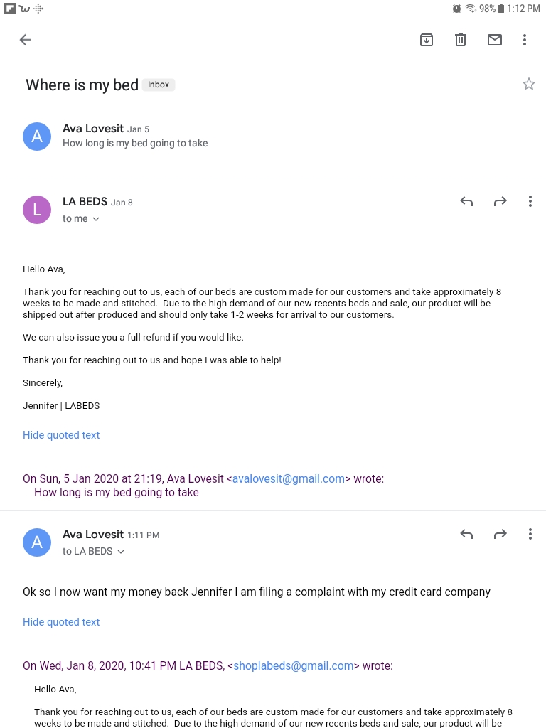Tap the Inbox label chip
Image resolution: width=546 pixels, height=728 pixels.
(x=159, y=85)
